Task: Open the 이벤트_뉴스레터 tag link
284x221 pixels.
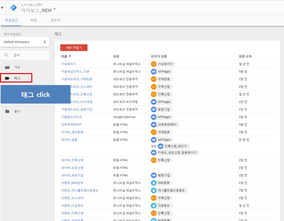Action: (x=72, y=198)
